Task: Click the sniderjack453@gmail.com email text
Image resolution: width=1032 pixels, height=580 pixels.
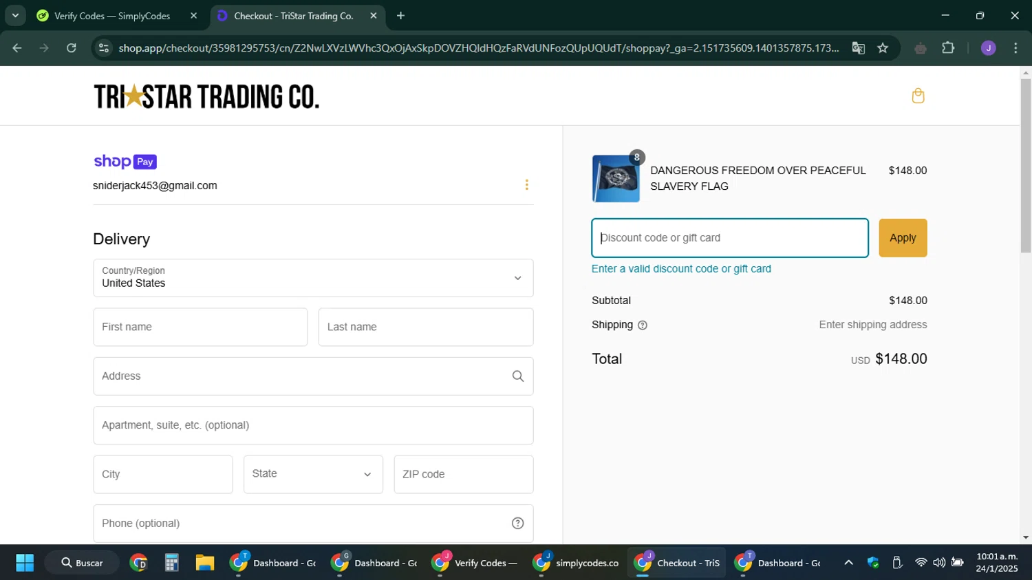Action: pyautogui.click(x=155, y=186)
